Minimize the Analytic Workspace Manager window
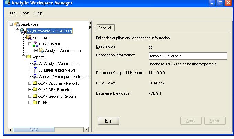This screenshot has height=139, width=234. 212,3
